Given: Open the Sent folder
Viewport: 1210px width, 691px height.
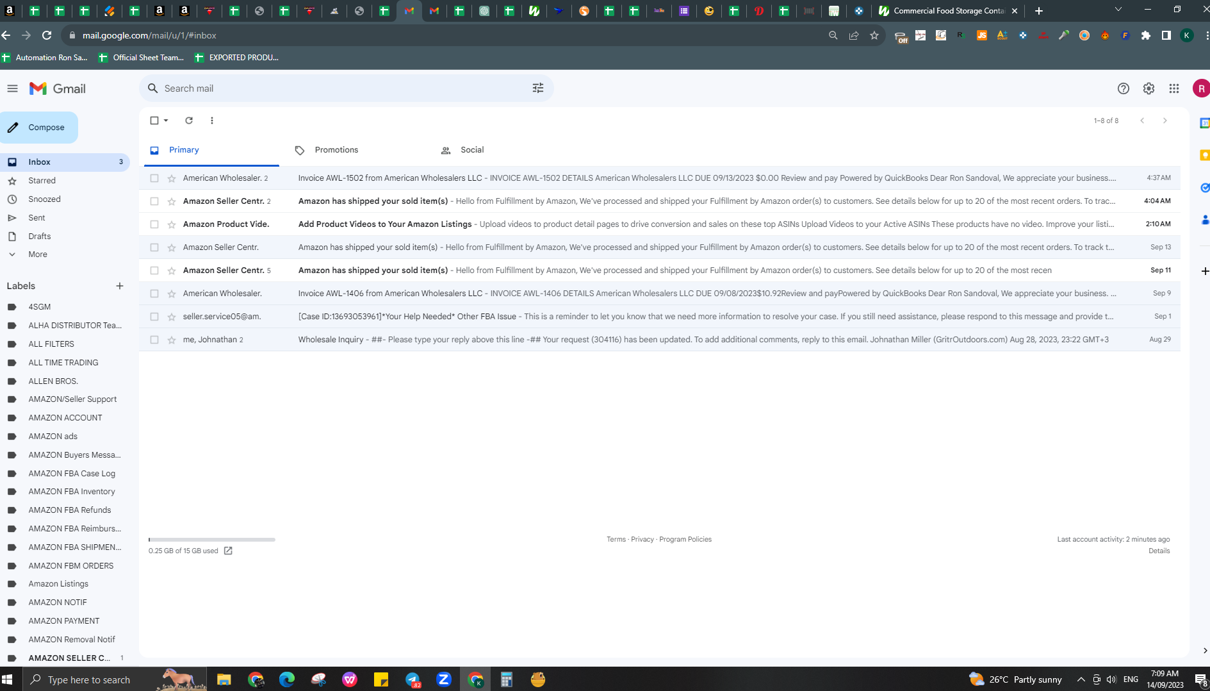Looking at the screenshot, I should tap(37, 218).
